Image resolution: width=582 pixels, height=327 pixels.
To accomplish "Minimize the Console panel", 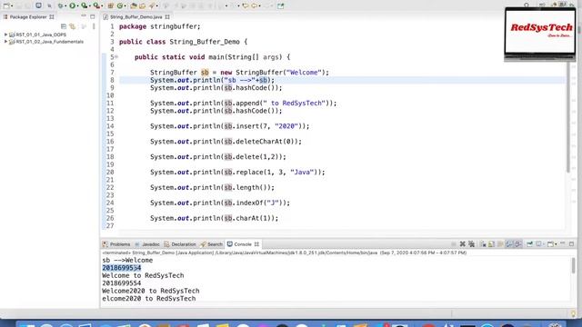I will tap(563, 243).
